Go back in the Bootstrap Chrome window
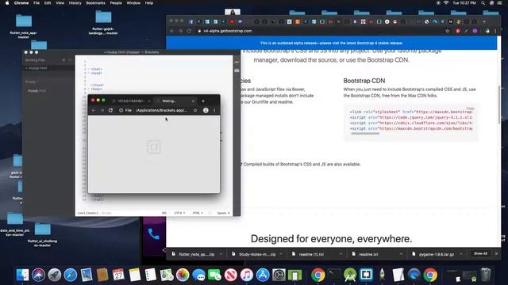 172,31
